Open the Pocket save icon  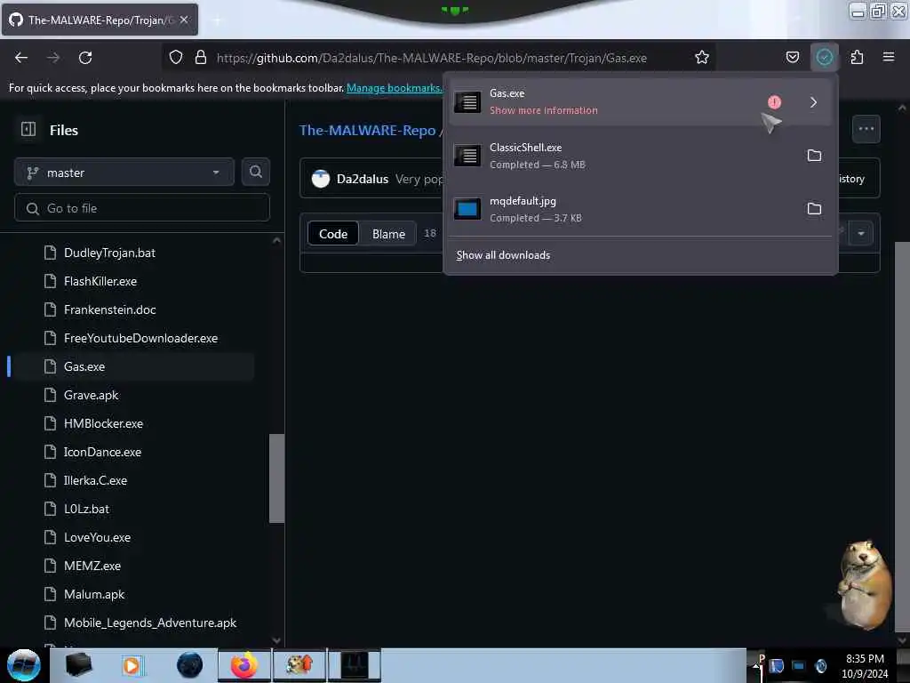[792, 57]
